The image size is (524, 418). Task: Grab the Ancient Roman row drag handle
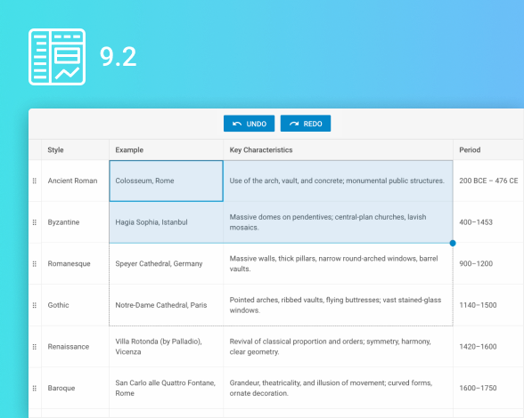pyautogui.click(x=35, y=181)
